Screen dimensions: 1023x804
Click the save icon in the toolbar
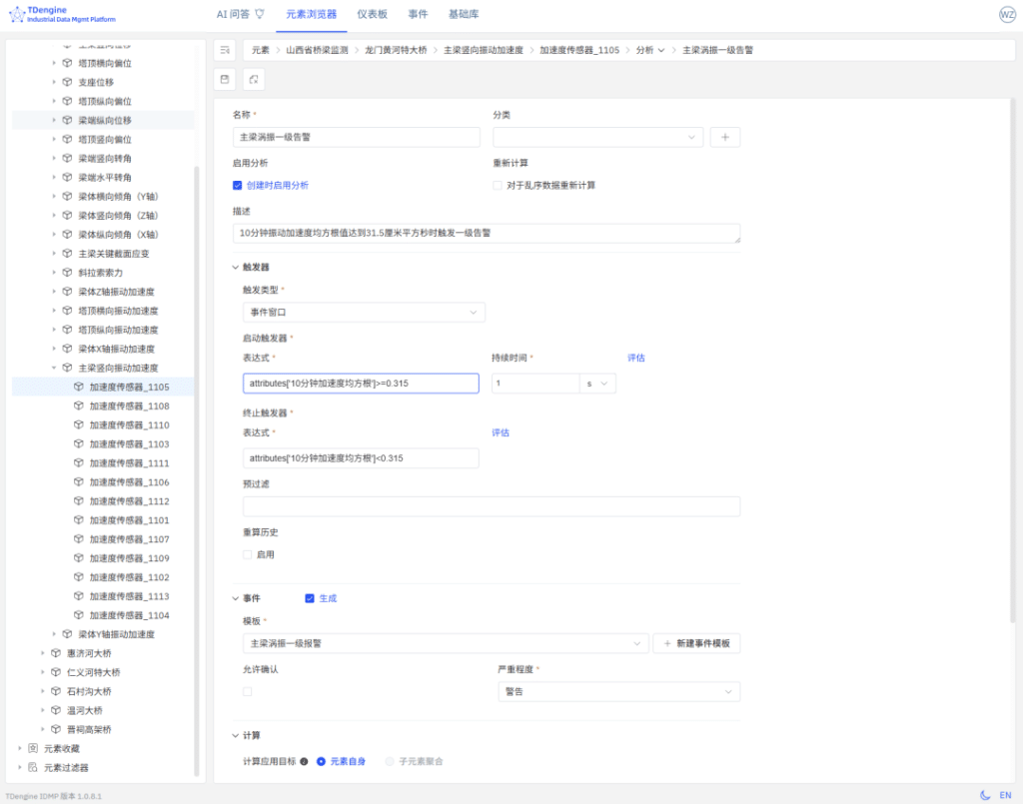click(x=225, y=80)
